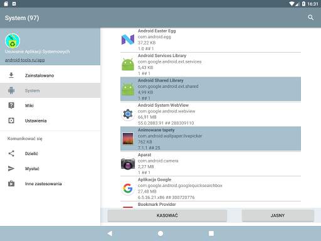Open the Wiki menu entry
Screen dimensions: 321x241
click(50, 105)
